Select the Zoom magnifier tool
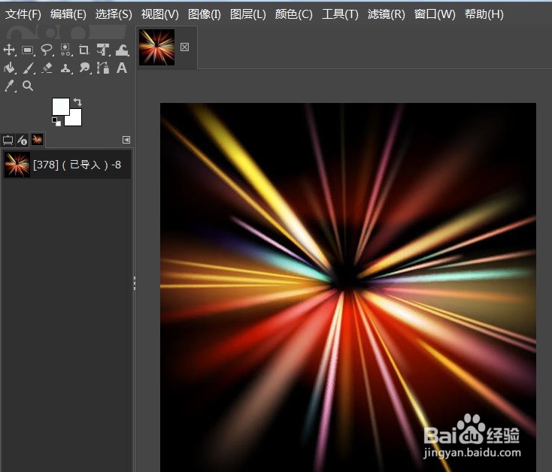The image size is (552, 472). 28,86
